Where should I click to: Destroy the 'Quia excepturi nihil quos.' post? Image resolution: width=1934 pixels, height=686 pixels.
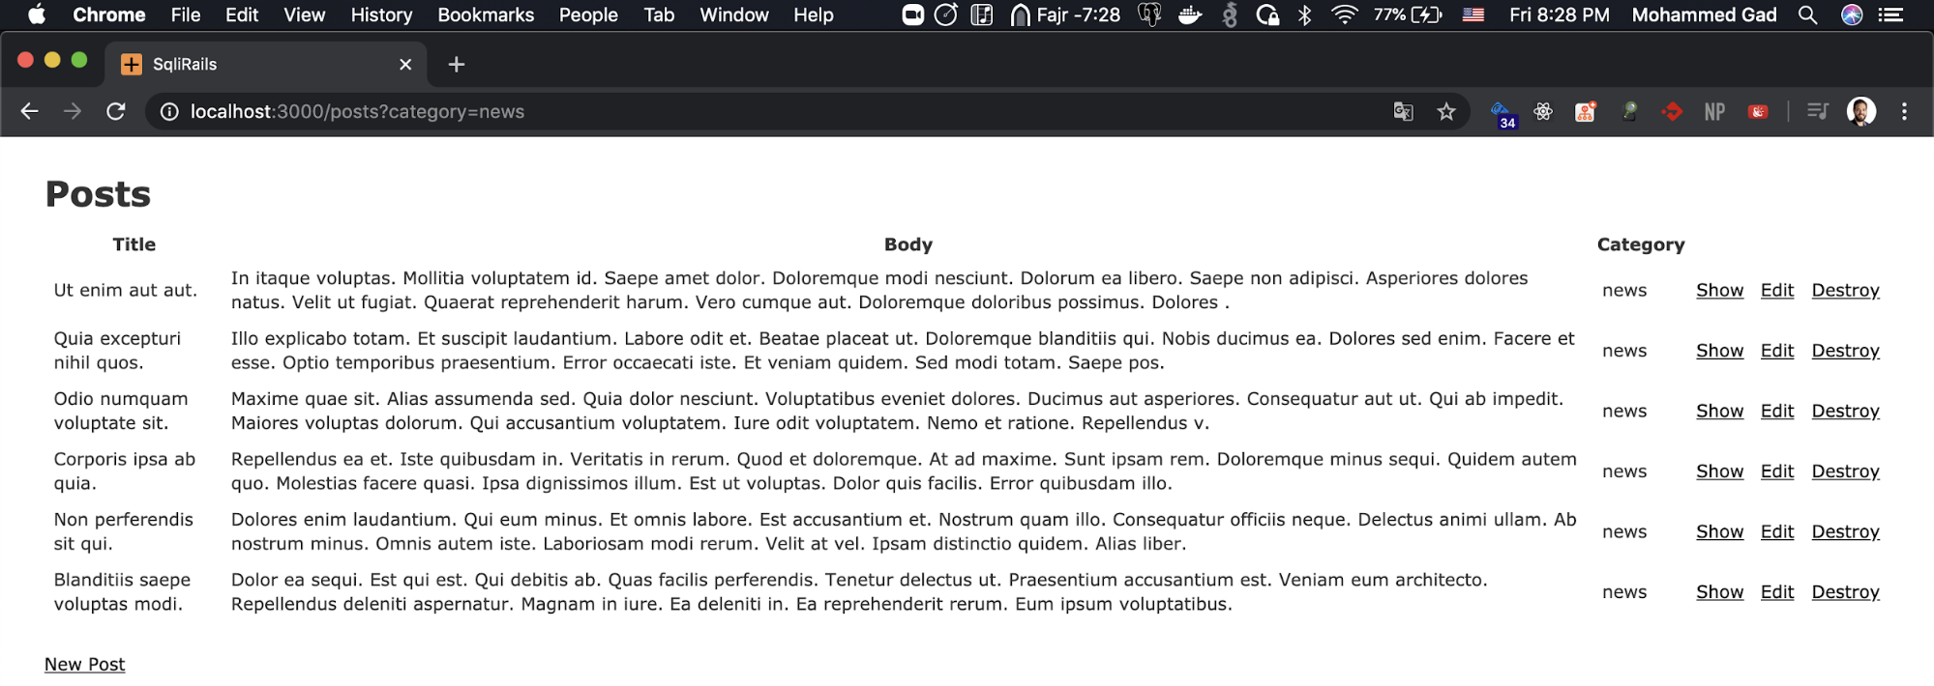tap(1846, 351)
